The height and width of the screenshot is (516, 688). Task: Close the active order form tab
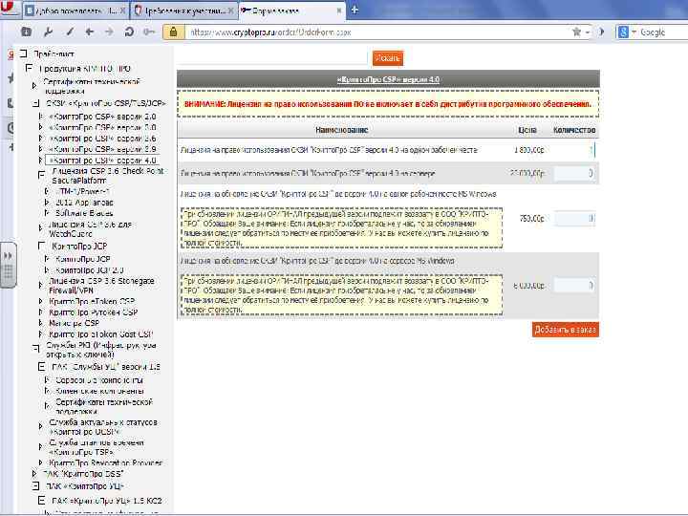(339, 11)
